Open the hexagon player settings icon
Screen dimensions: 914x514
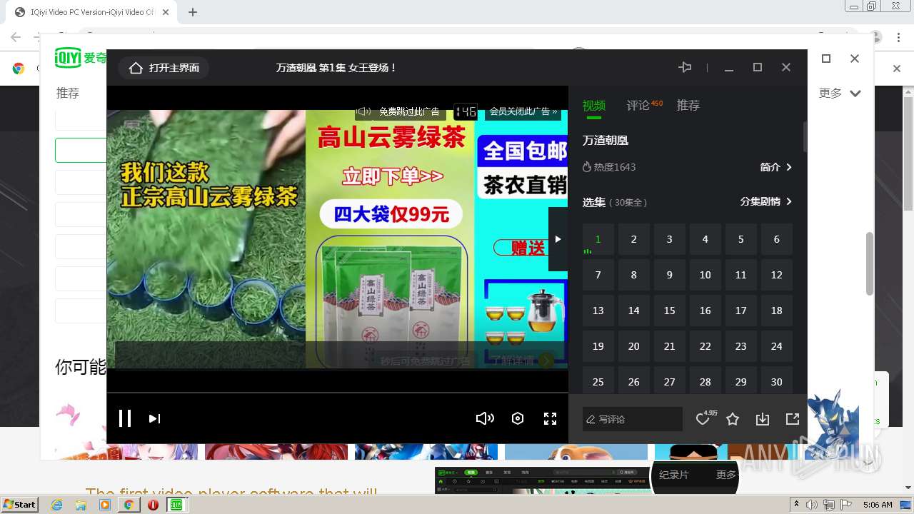coord(518,419)
